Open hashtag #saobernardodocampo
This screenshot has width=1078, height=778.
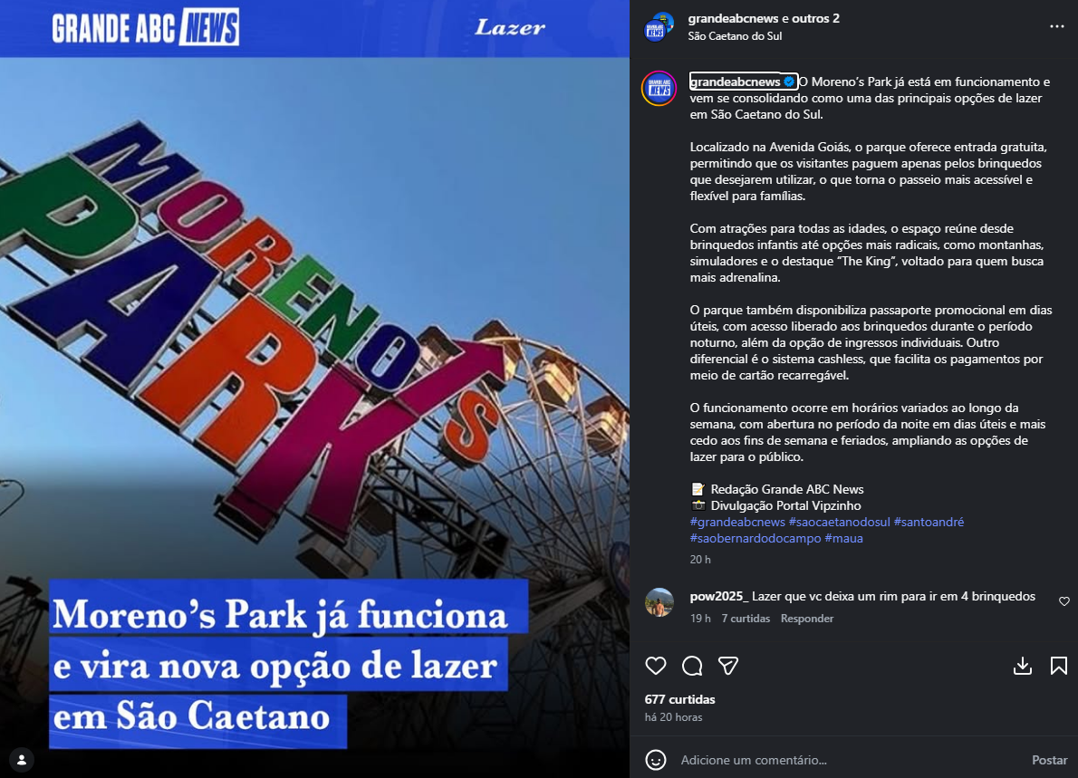click(x=755, y=538)
